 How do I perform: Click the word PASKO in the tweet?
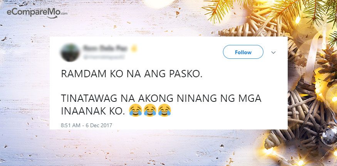(186, 74)
